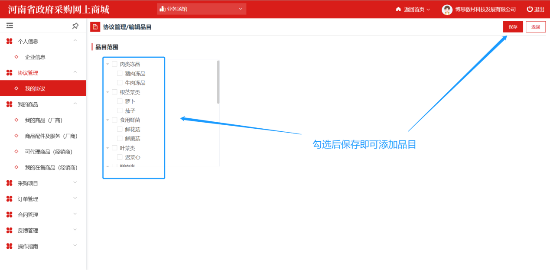550x270 pixels.
Task: Collapse the 根茎菜类 tree node arrow
Action: [107, 92]
